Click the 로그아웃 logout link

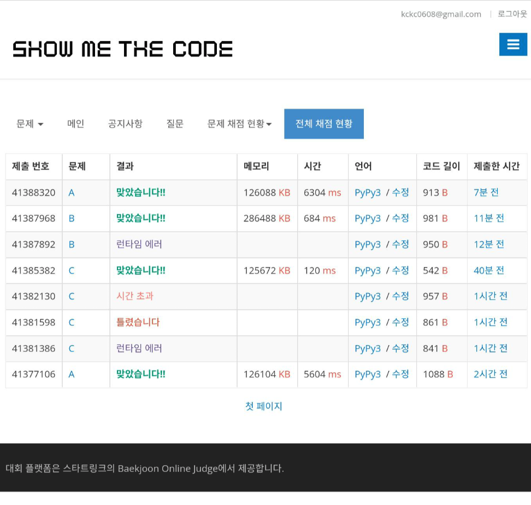[512, 14]
